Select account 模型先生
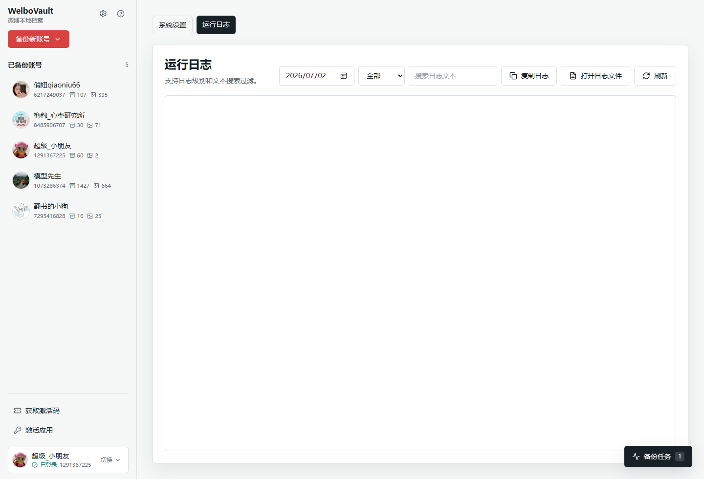Image resolution: width=704 pixels, height=479 pixels. coord(68,180)
